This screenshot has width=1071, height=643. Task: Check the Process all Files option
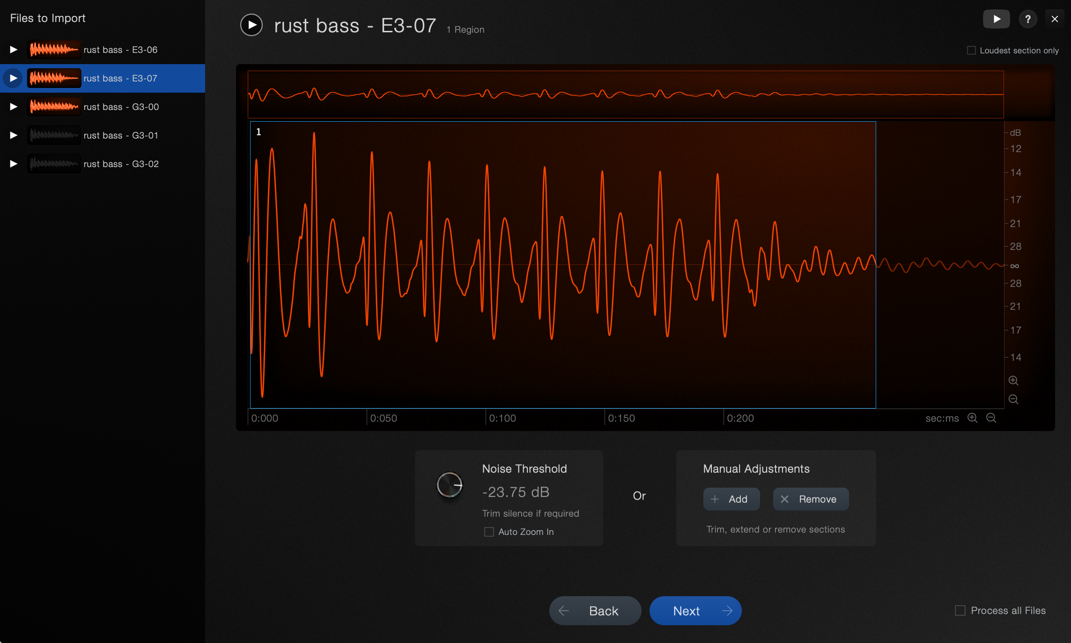tap(960, 610)
